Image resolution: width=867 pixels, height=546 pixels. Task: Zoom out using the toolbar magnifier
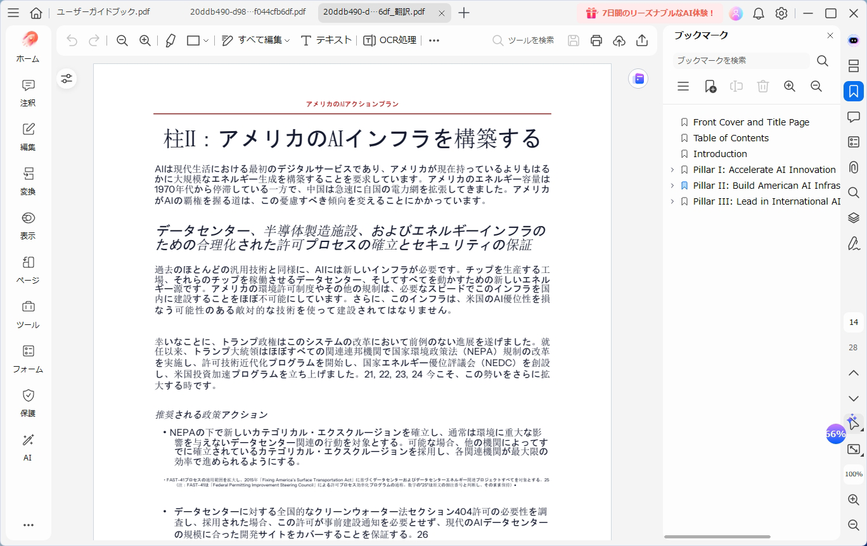coord(122,41)
